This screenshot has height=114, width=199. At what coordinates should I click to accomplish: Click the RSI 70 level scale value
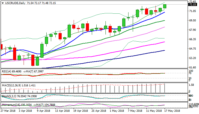point(190,73)
